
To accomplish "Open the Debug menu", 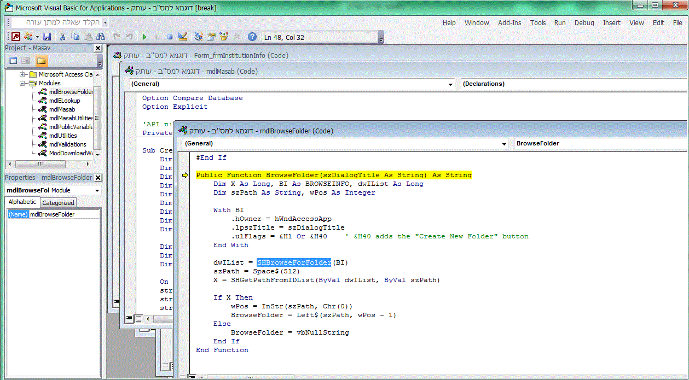I will click(584, 22).
